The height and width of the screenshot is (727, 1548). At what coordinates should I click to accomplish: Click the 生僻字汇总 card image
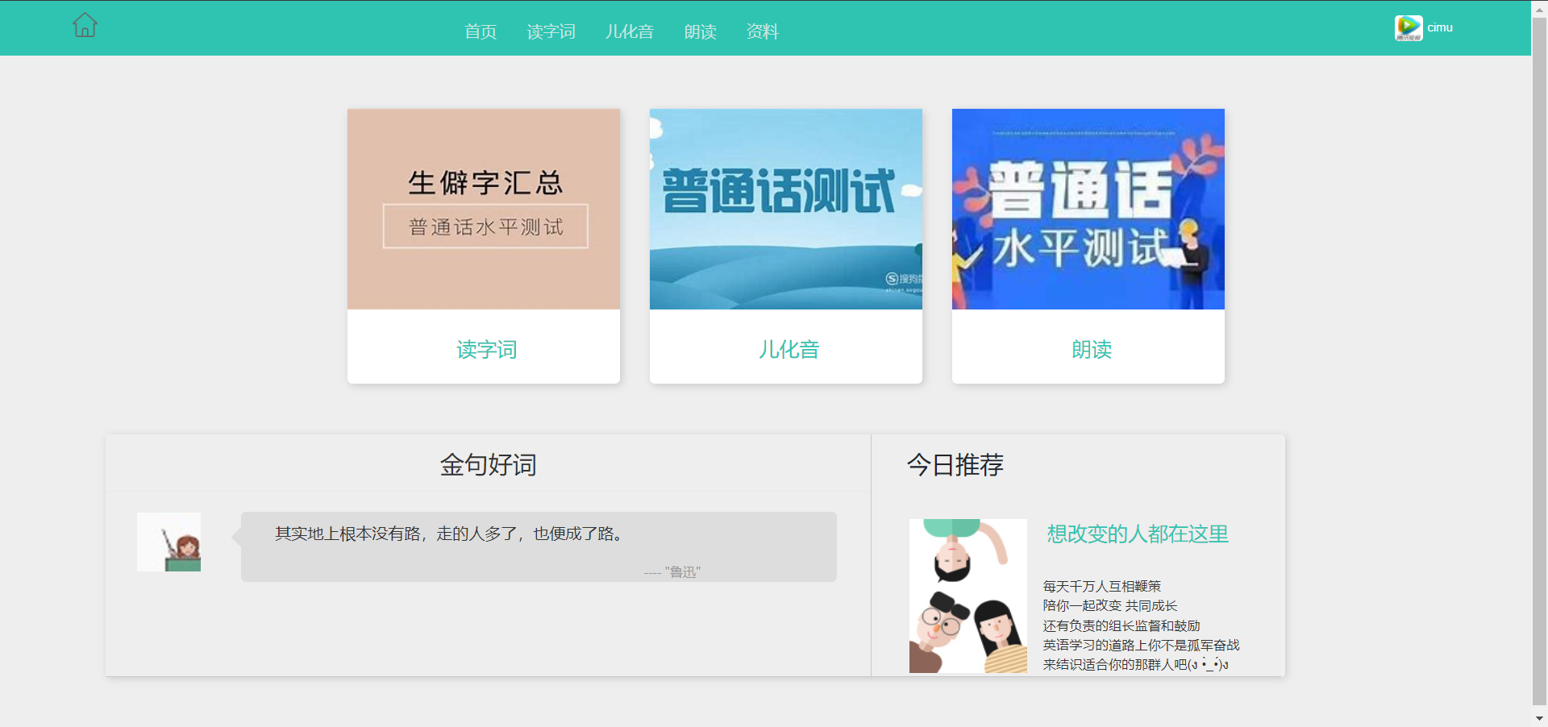484,209
